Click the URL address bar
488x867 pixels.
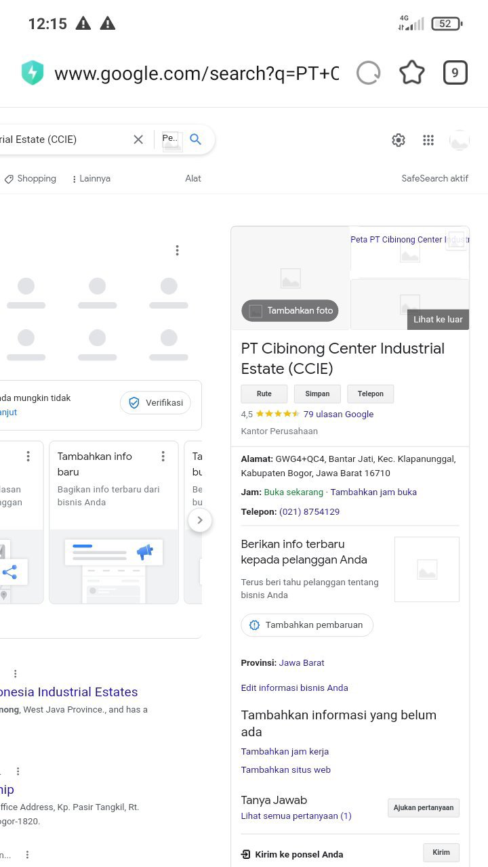tap(196, 73)
